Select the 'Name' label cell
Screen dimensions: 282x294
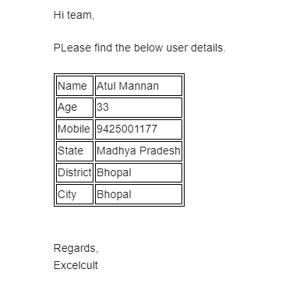[x=75, y=86]
